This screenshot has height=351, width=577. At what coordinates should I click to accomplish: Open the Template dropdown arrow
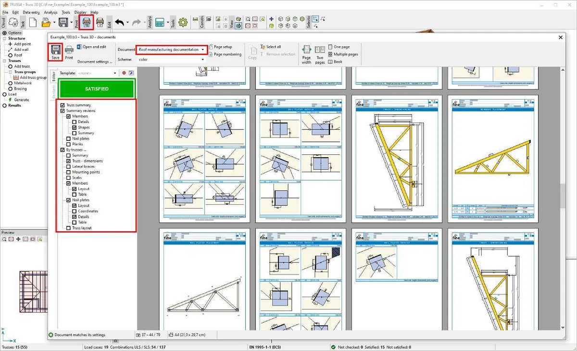click(115, 73)
